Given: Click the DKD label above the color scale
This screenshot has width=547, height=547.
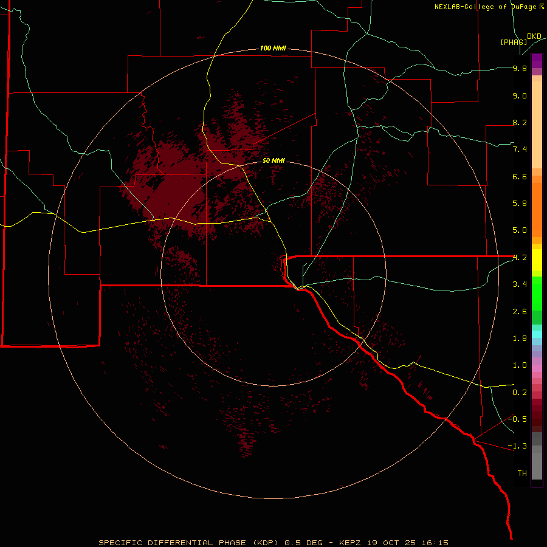Looking at the screenshot, I should pos(534,36).
